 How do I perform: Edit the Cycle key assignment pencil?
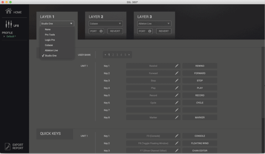pos(177,103)
